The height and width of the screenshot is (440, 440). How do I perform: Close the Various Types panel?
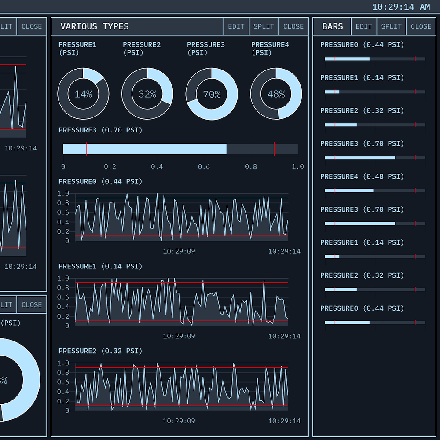[x=293, y=26]
